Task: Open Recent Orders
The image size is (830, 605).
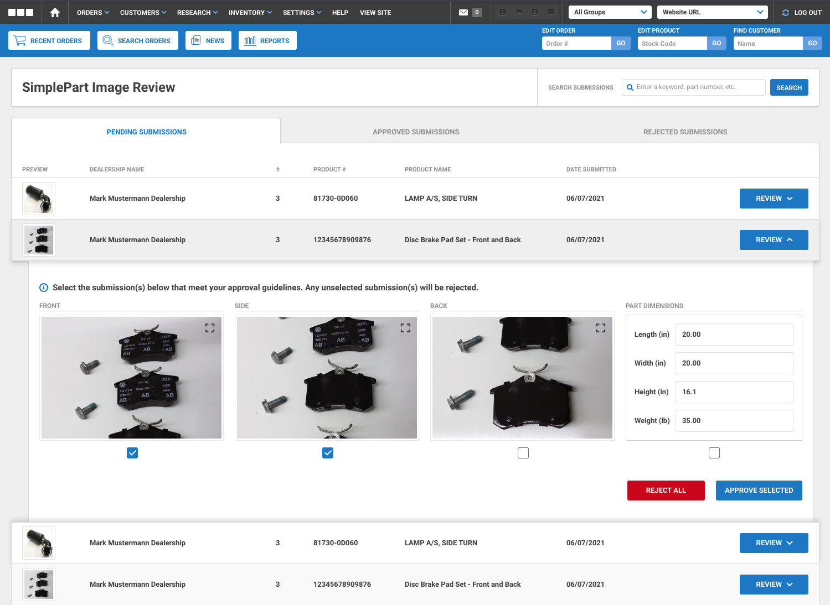Action: [49, 40]
